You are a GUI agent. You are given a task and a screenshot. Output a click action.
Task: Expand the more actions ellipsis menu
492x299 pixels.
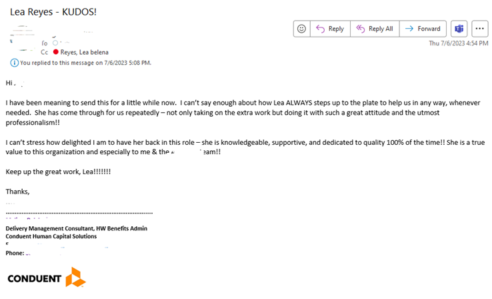(x=480, y=29)
